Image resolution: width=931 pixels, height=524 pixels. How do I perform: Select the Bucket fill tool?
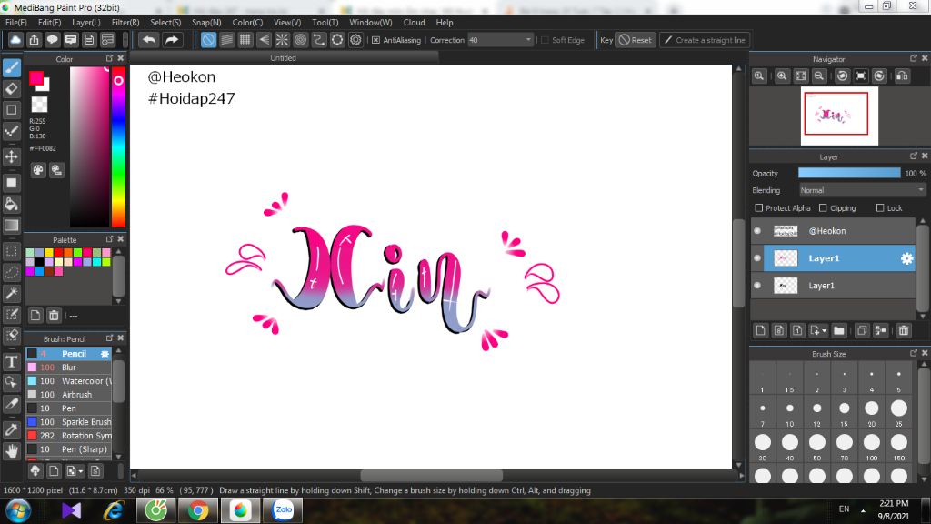11,205
